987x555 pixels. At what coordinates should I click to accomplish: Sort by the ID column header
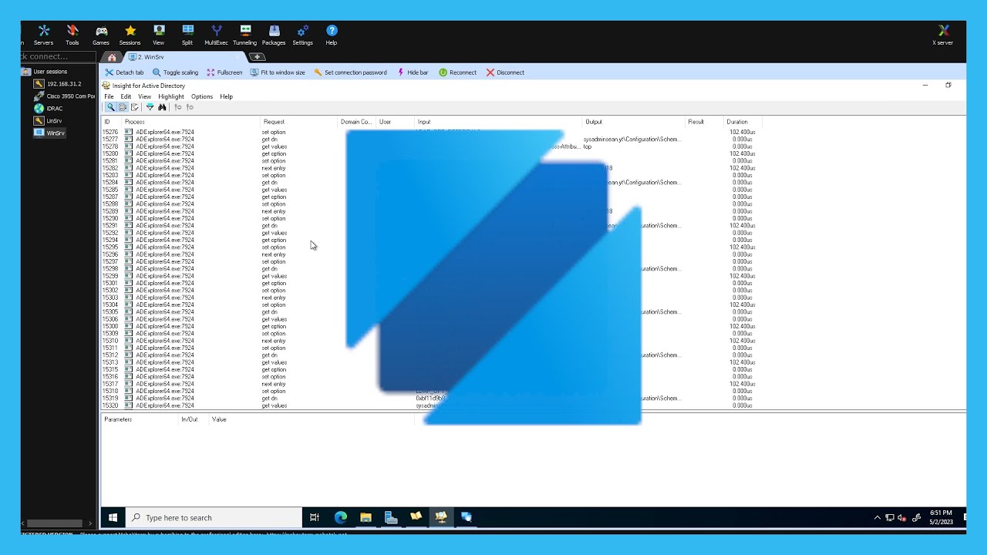[112, 122]
